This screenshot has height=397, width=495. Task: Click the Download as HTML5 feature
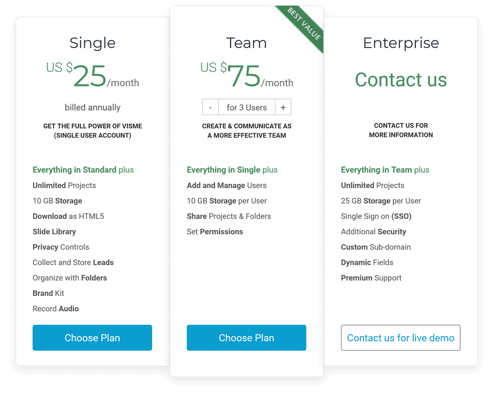coord(68,216)
